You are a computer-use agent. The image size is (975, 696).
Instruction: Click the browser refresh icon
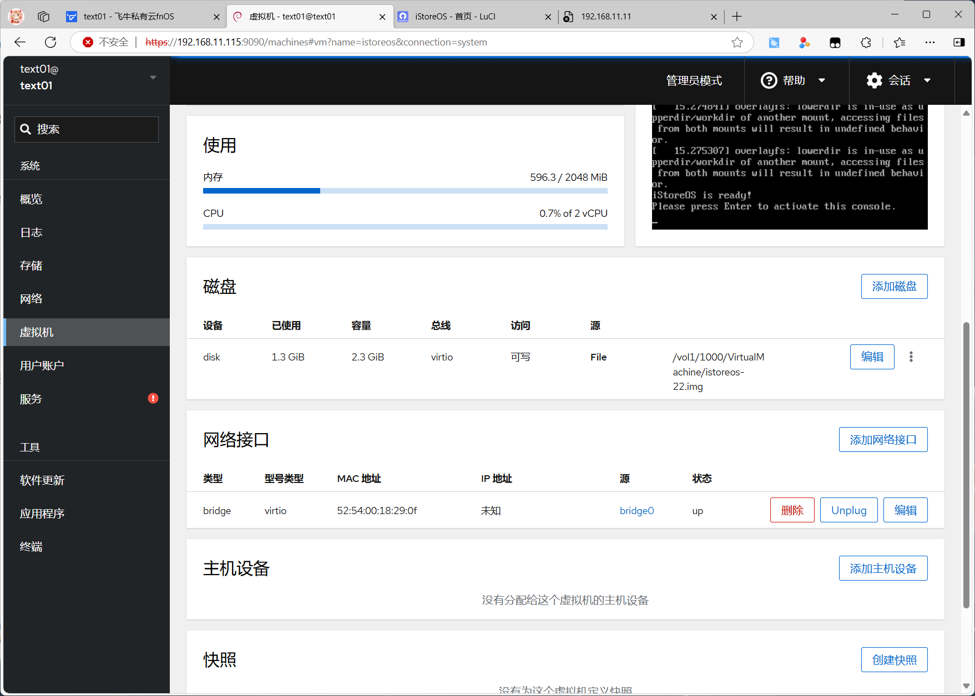50,42
